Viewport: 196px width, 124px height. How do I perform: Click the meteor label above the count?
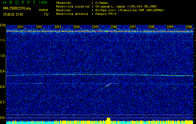pos(44,10)
